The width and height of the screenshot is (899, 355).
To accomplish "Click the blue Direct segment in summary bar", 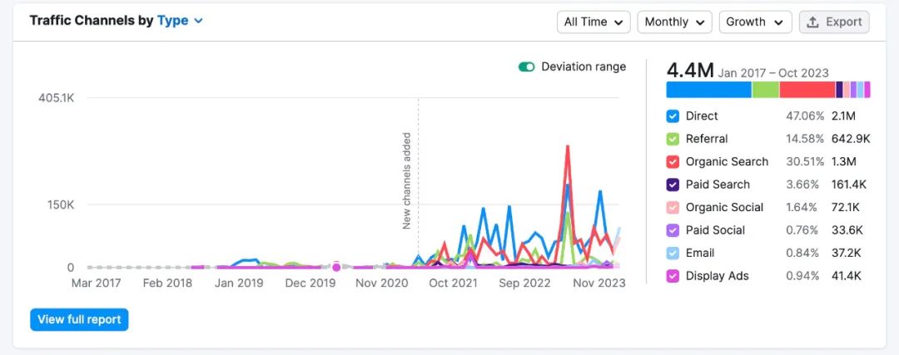I will (708, 89).
